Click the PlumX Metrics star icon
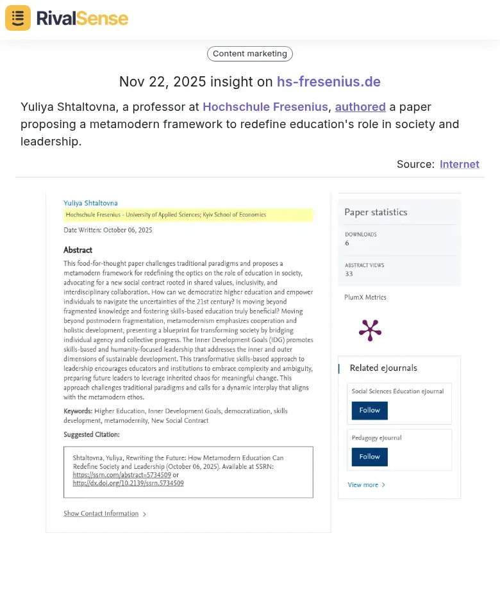The image size is (500, 615). (x=370, y=330)
